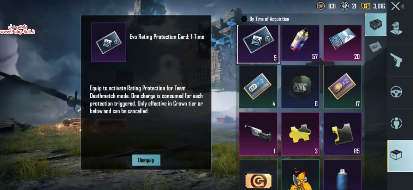The width and height of the screenshot is (413, 190).
Task: Open the crate box sub-tab
Action: click(x=376, y=25)
